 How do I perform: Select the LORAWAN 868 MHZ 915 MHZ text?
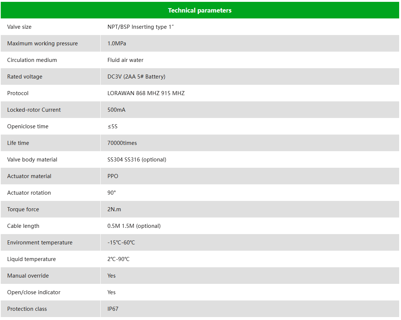tap(146, 93)
